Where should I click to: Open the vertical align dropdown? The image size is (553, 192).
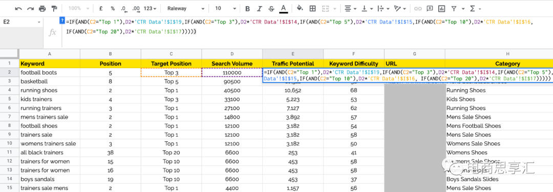368,9
